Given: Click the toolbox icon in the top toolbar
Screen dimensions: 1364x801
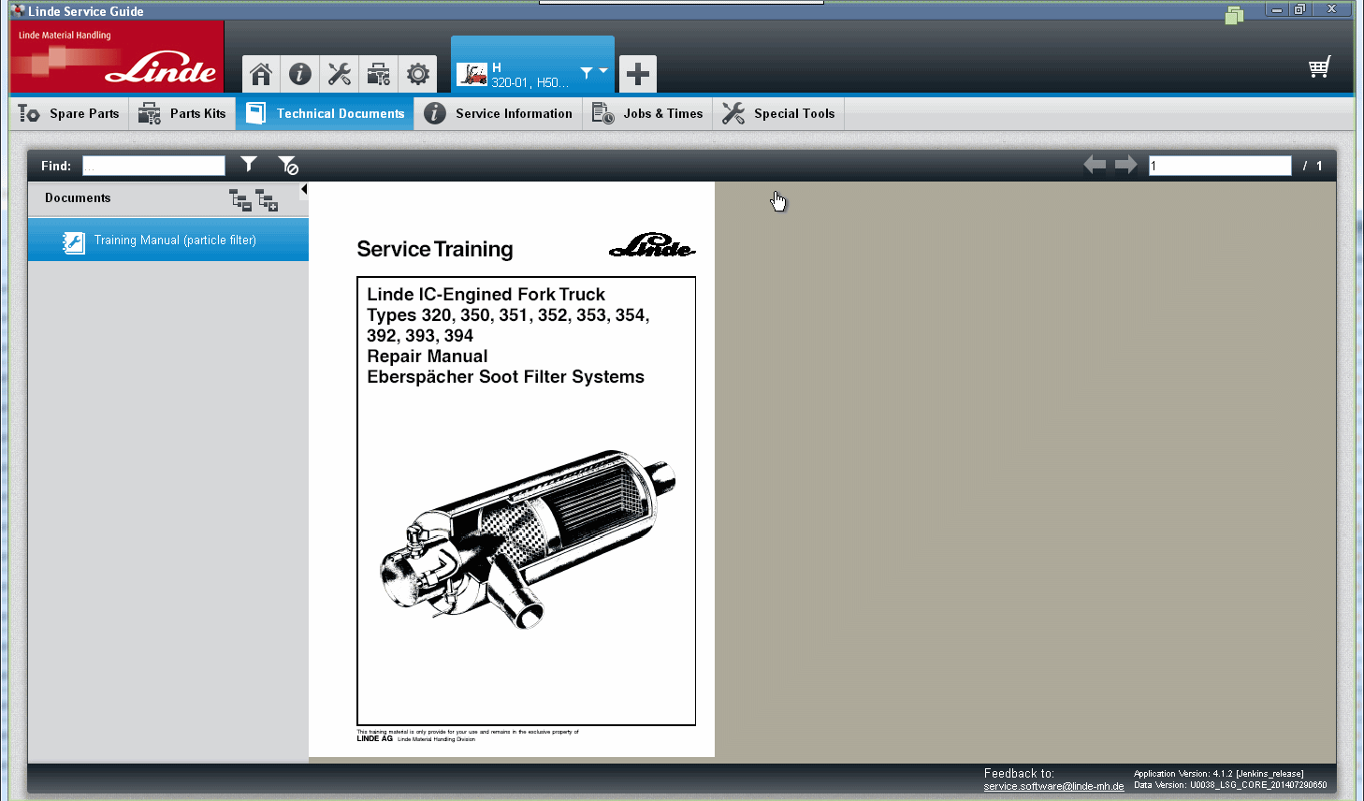Looking at the screenshot, I should (x=378, y=73).
